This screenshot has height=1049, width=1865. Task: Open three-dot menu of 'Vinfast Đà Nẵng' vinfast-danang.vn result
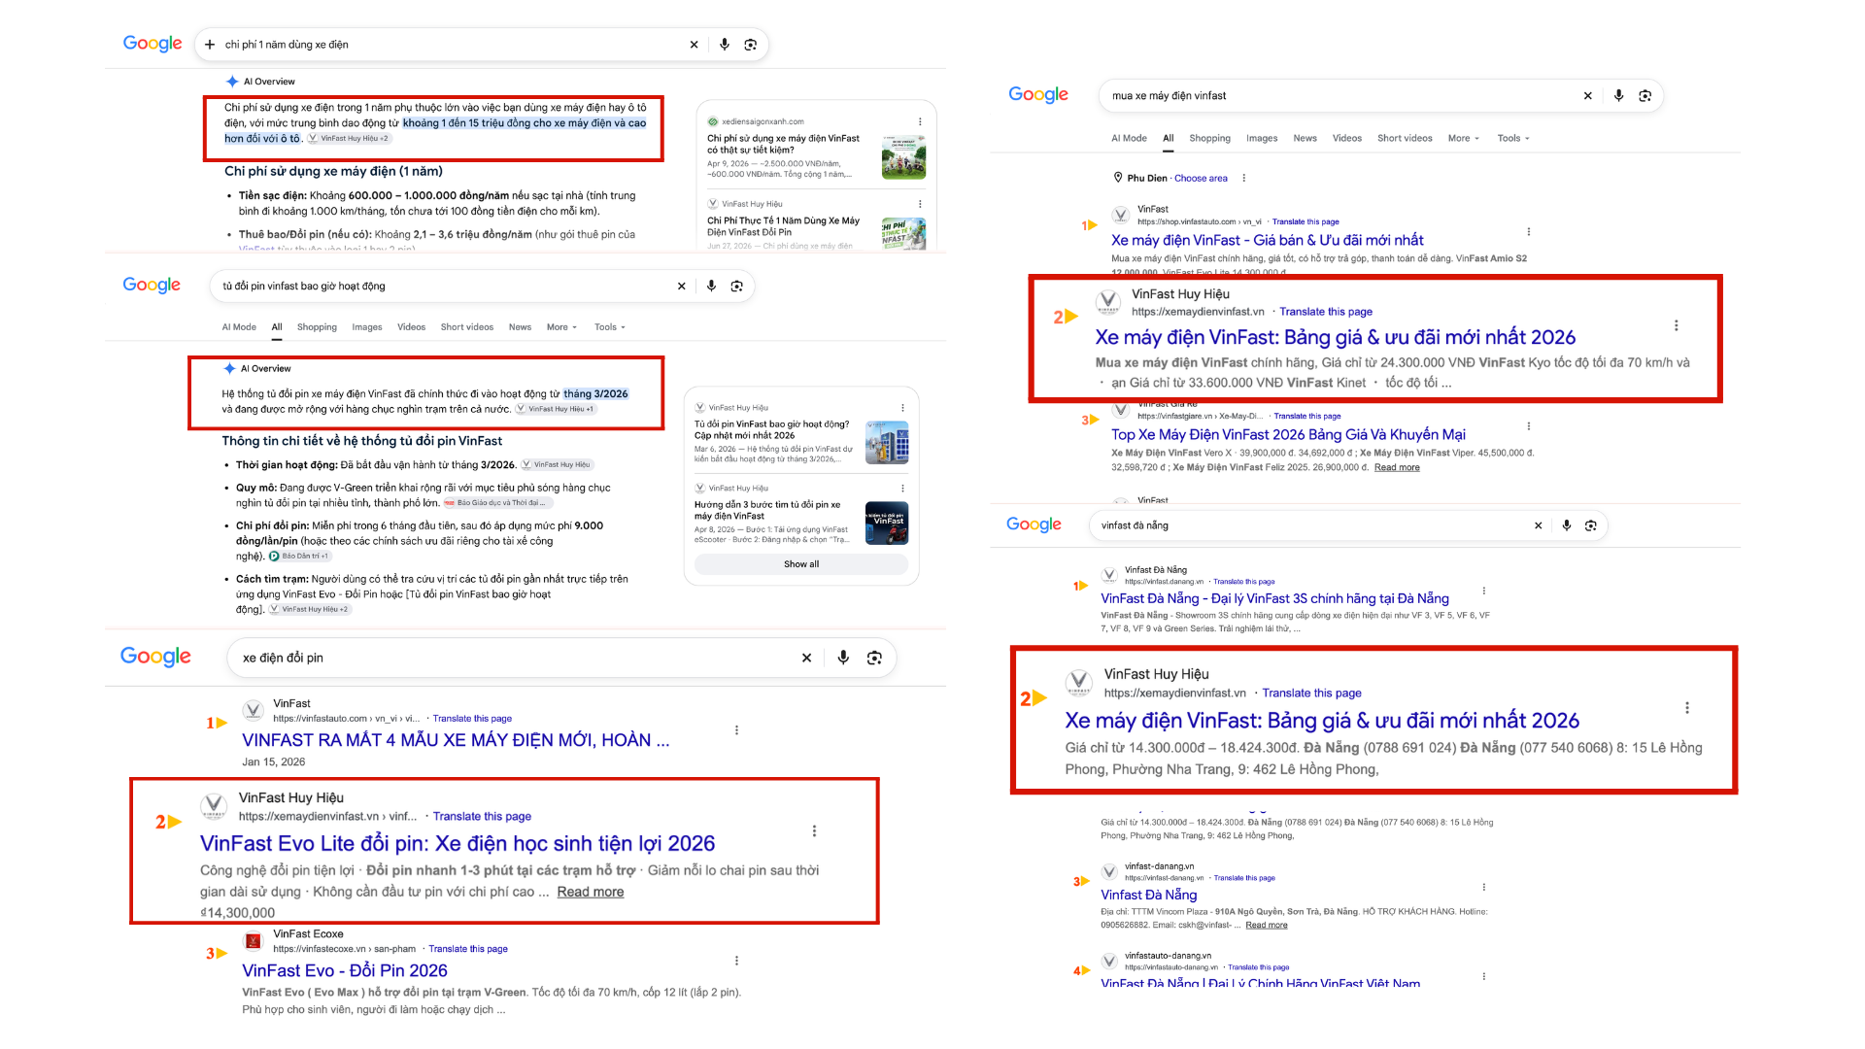coord(1483,887)
